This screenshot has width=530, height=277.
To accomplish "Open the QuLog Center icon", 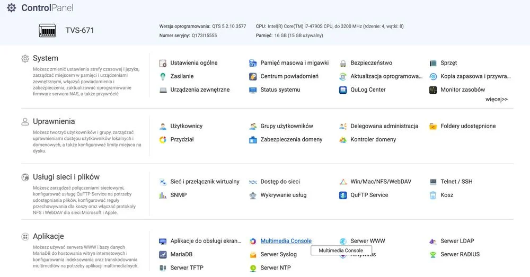I will (x=343, y=90).
